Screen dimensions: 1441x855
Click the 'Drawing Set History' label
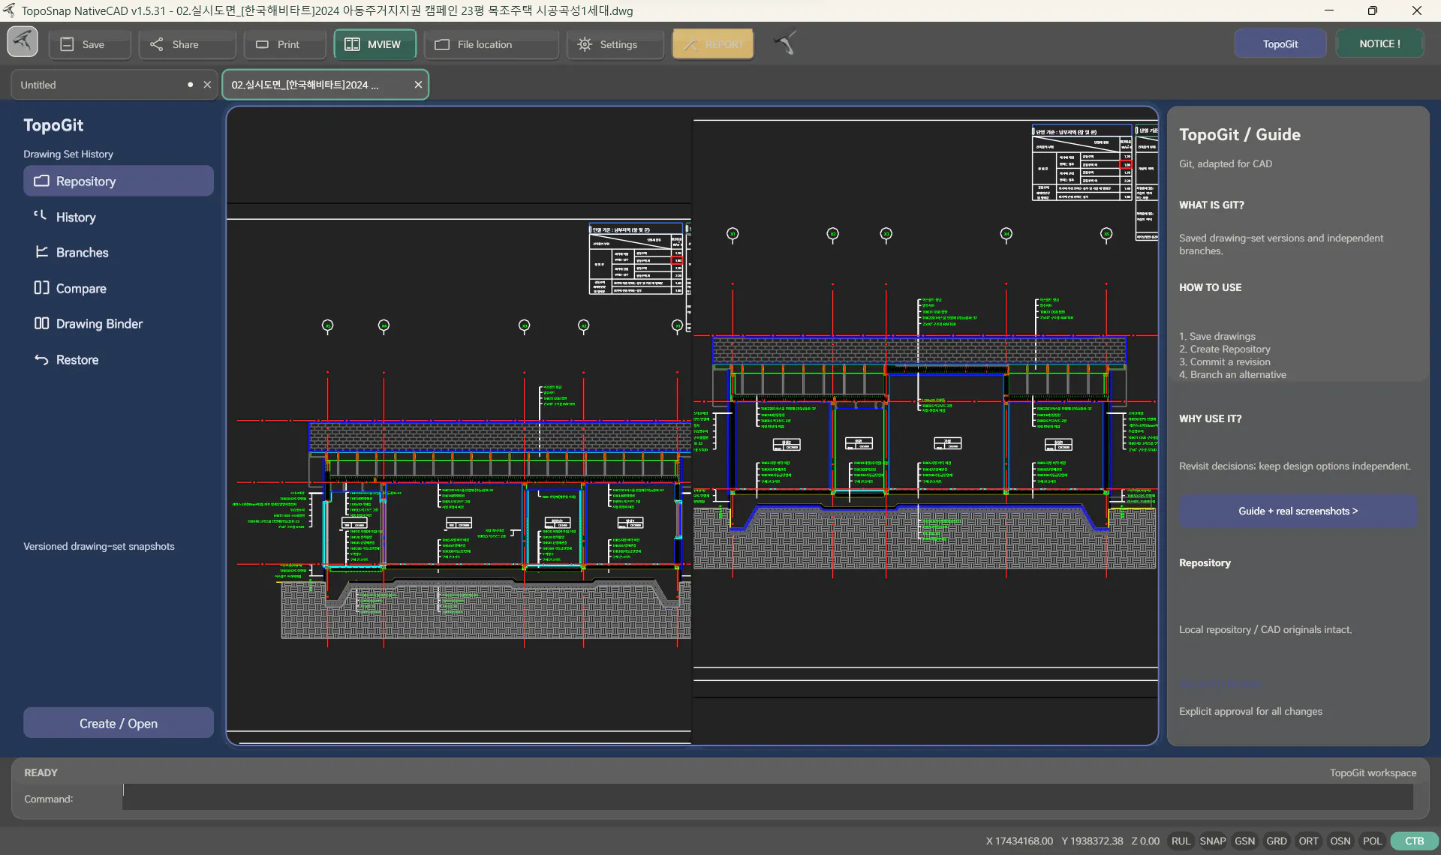[68, 154]
